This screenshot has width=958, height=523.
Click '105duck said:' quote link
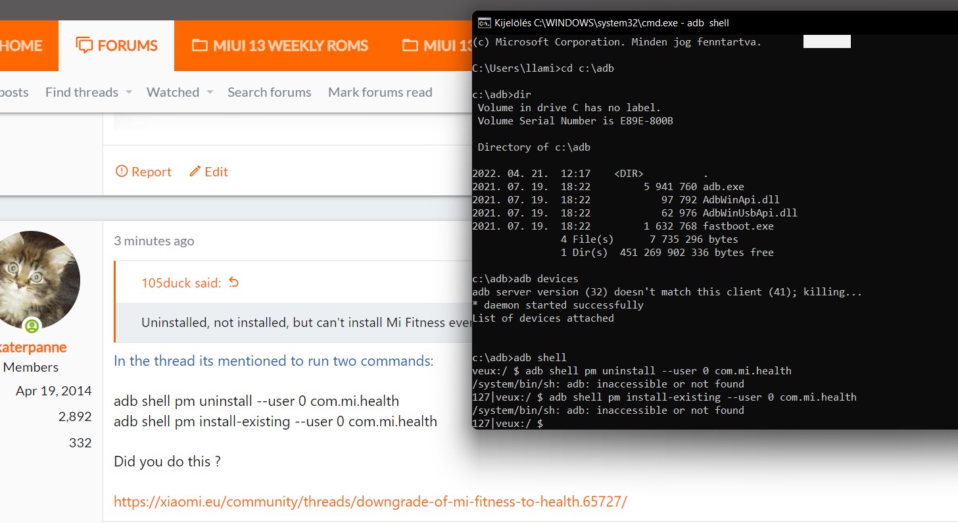[x=181, y=283]
